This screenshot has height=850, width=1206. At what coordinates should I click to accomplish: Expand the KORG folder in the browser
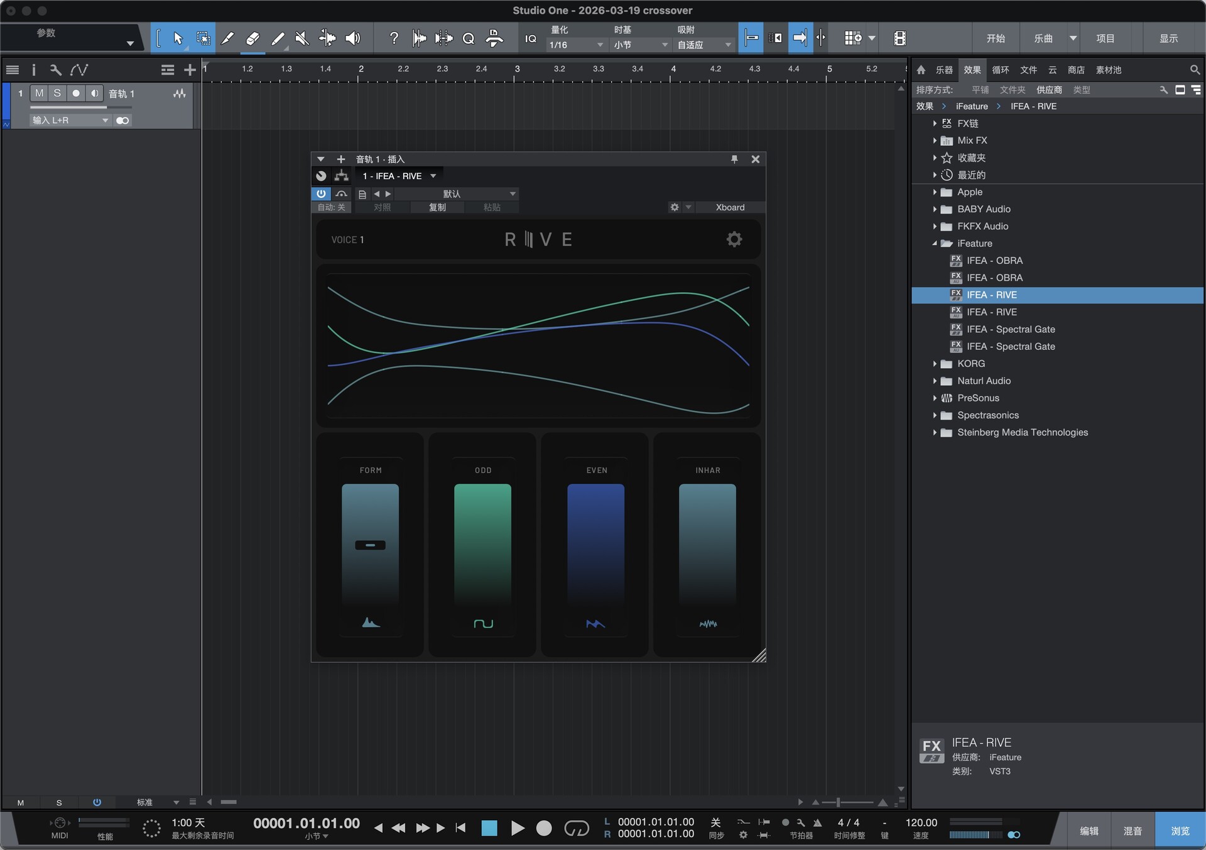pyautogui.click(x=935, y=363)
